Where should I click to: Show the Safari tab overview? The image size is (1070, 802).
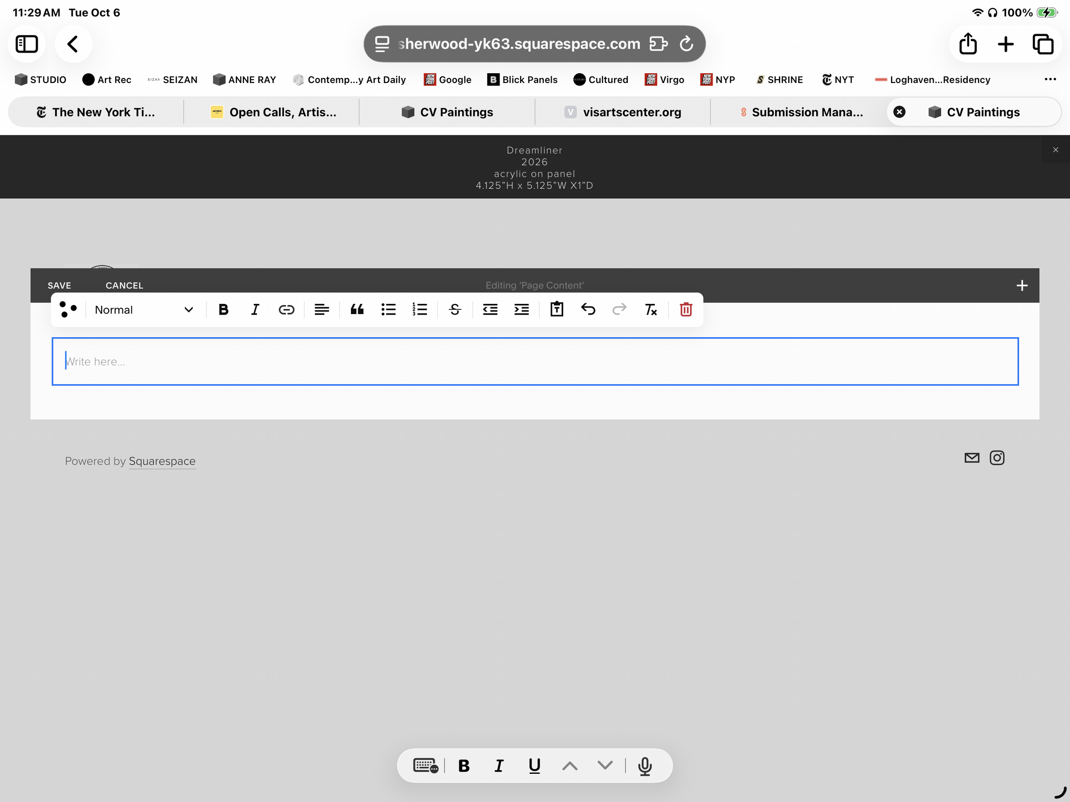pyautogui.click(x=1043, y=44)
